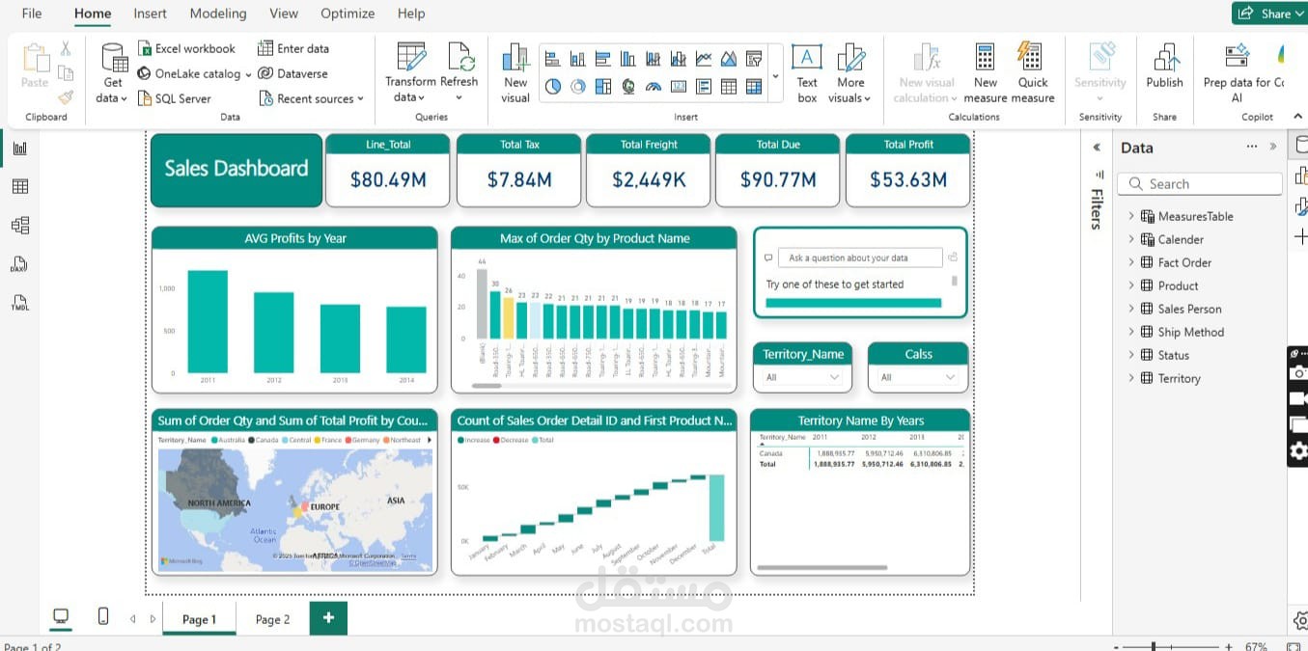
Task: Open Report view in left sidebar
Action: click(x=19, y=149)
